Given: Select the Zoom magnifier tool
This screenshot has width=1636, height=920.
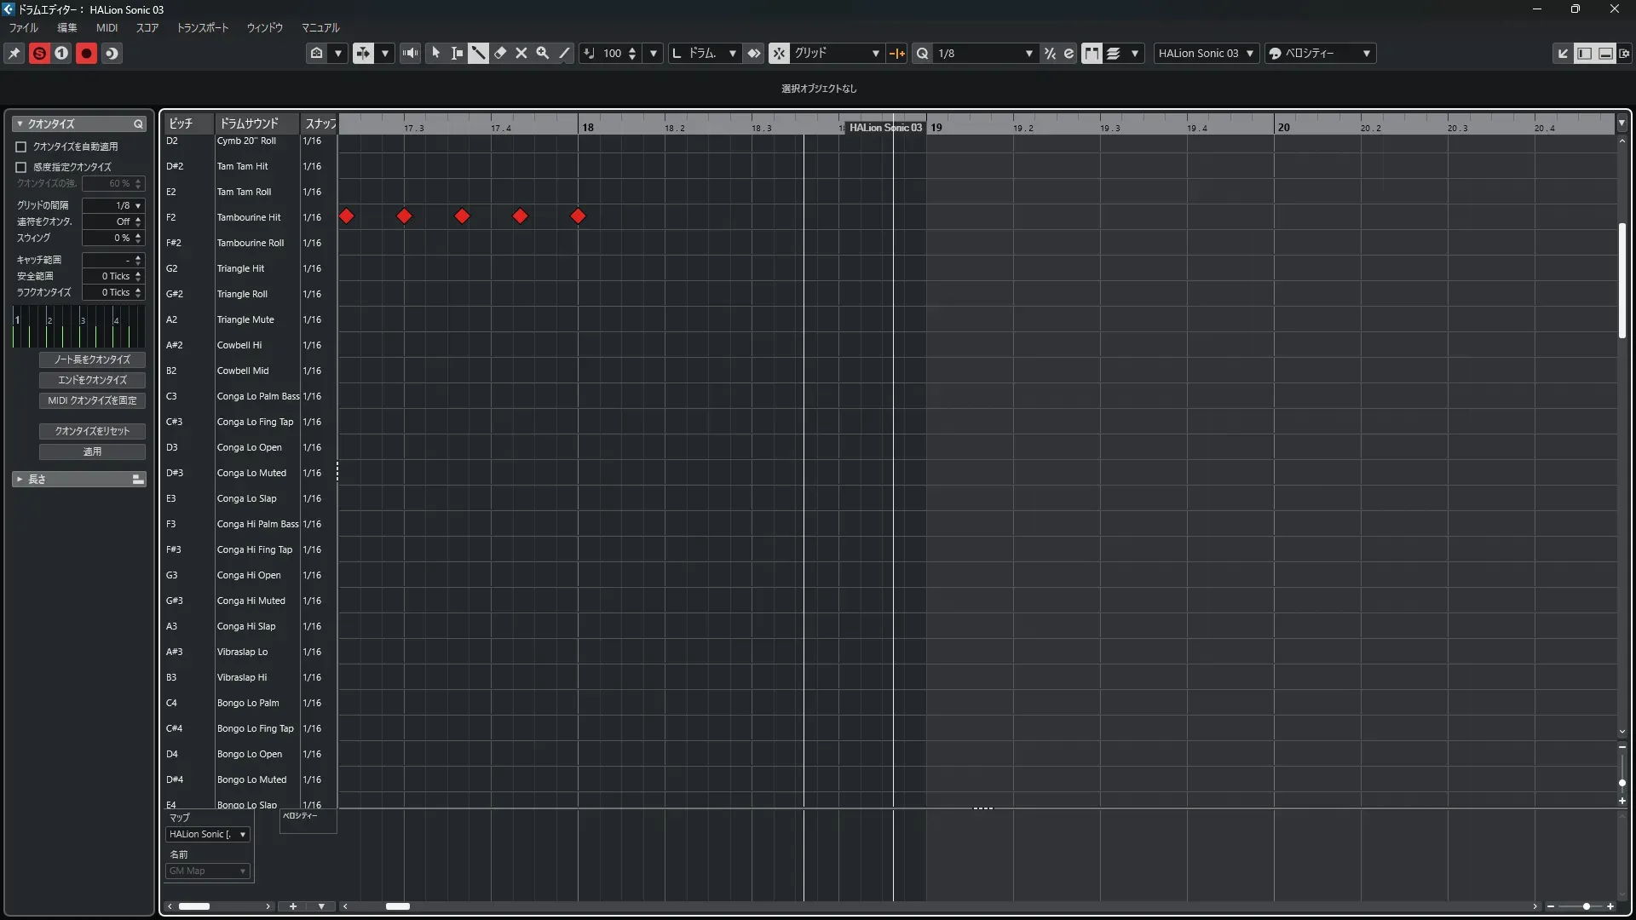Looking at the screenshot, I should 543,53.
